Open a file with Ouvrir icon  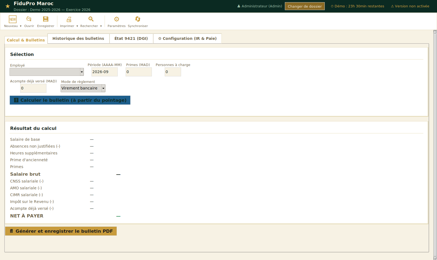point(29,19)
